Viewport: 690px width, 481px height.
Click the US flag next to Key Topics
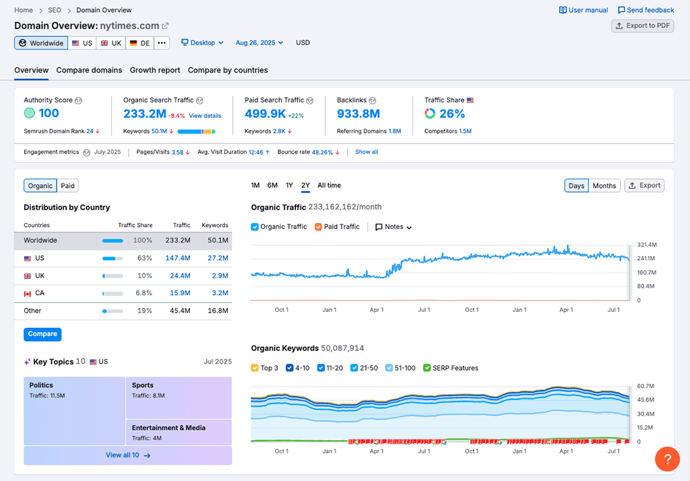click(x=93, y=362)
